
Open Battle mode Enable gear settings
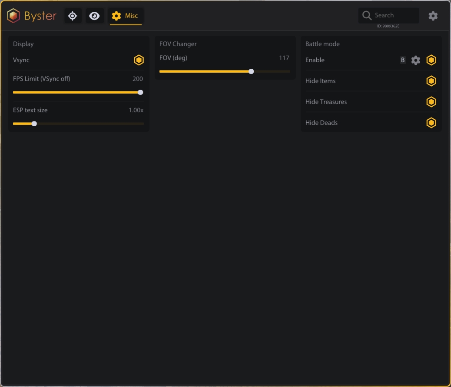coord(416,60)
